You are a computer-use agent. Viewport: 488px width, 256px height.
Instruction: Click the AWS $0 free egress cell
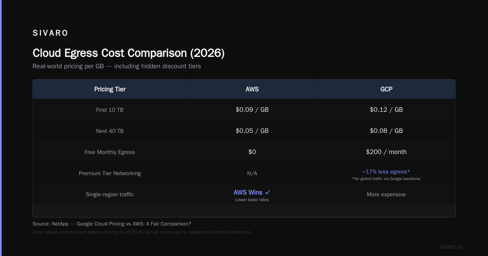[x=252, y=152]
